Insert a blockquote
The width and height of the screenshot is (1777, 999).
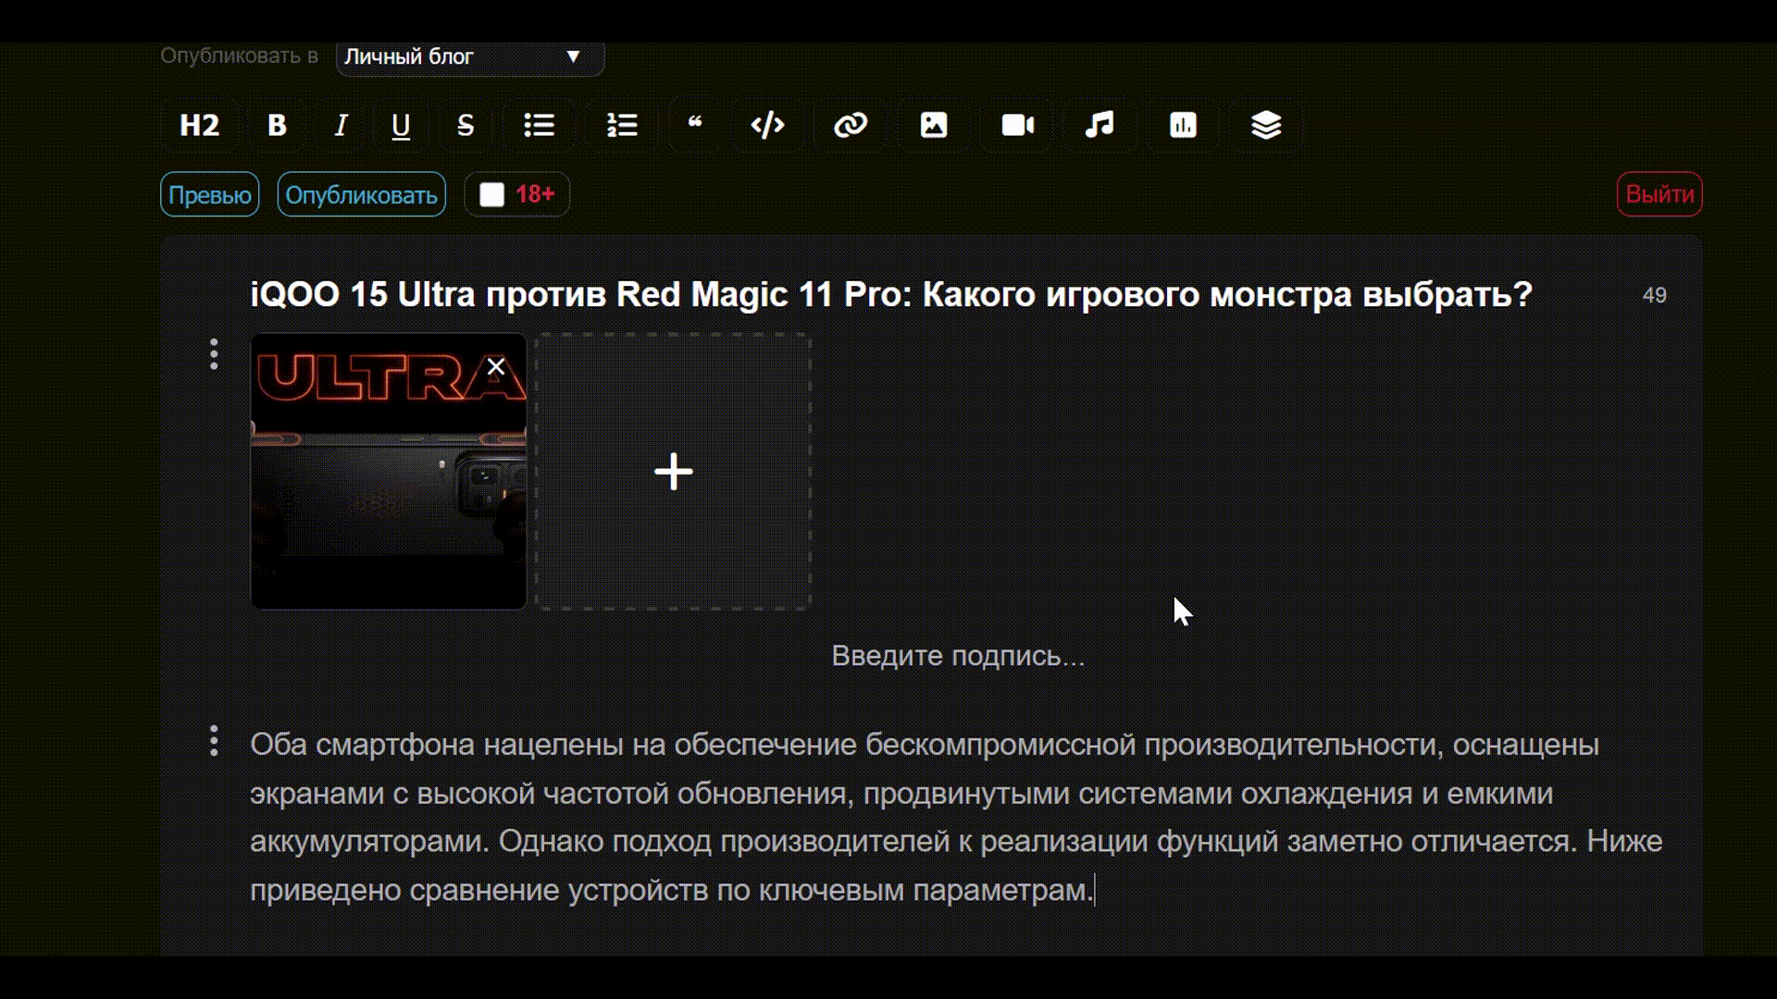point(695,125)
